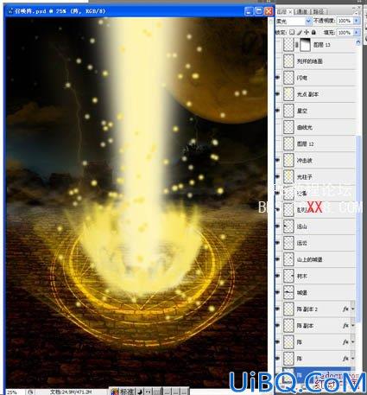Select the 星空 layer thumbnail
Image resolution: width=367 pixels, height=395 pixels.
point(288,111)
